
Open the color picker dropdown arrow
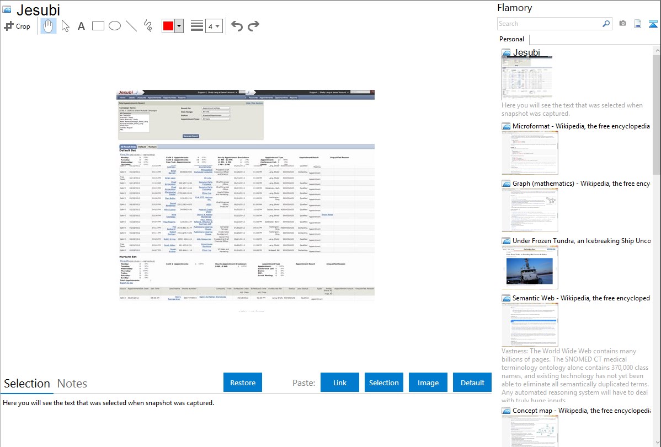179,26
